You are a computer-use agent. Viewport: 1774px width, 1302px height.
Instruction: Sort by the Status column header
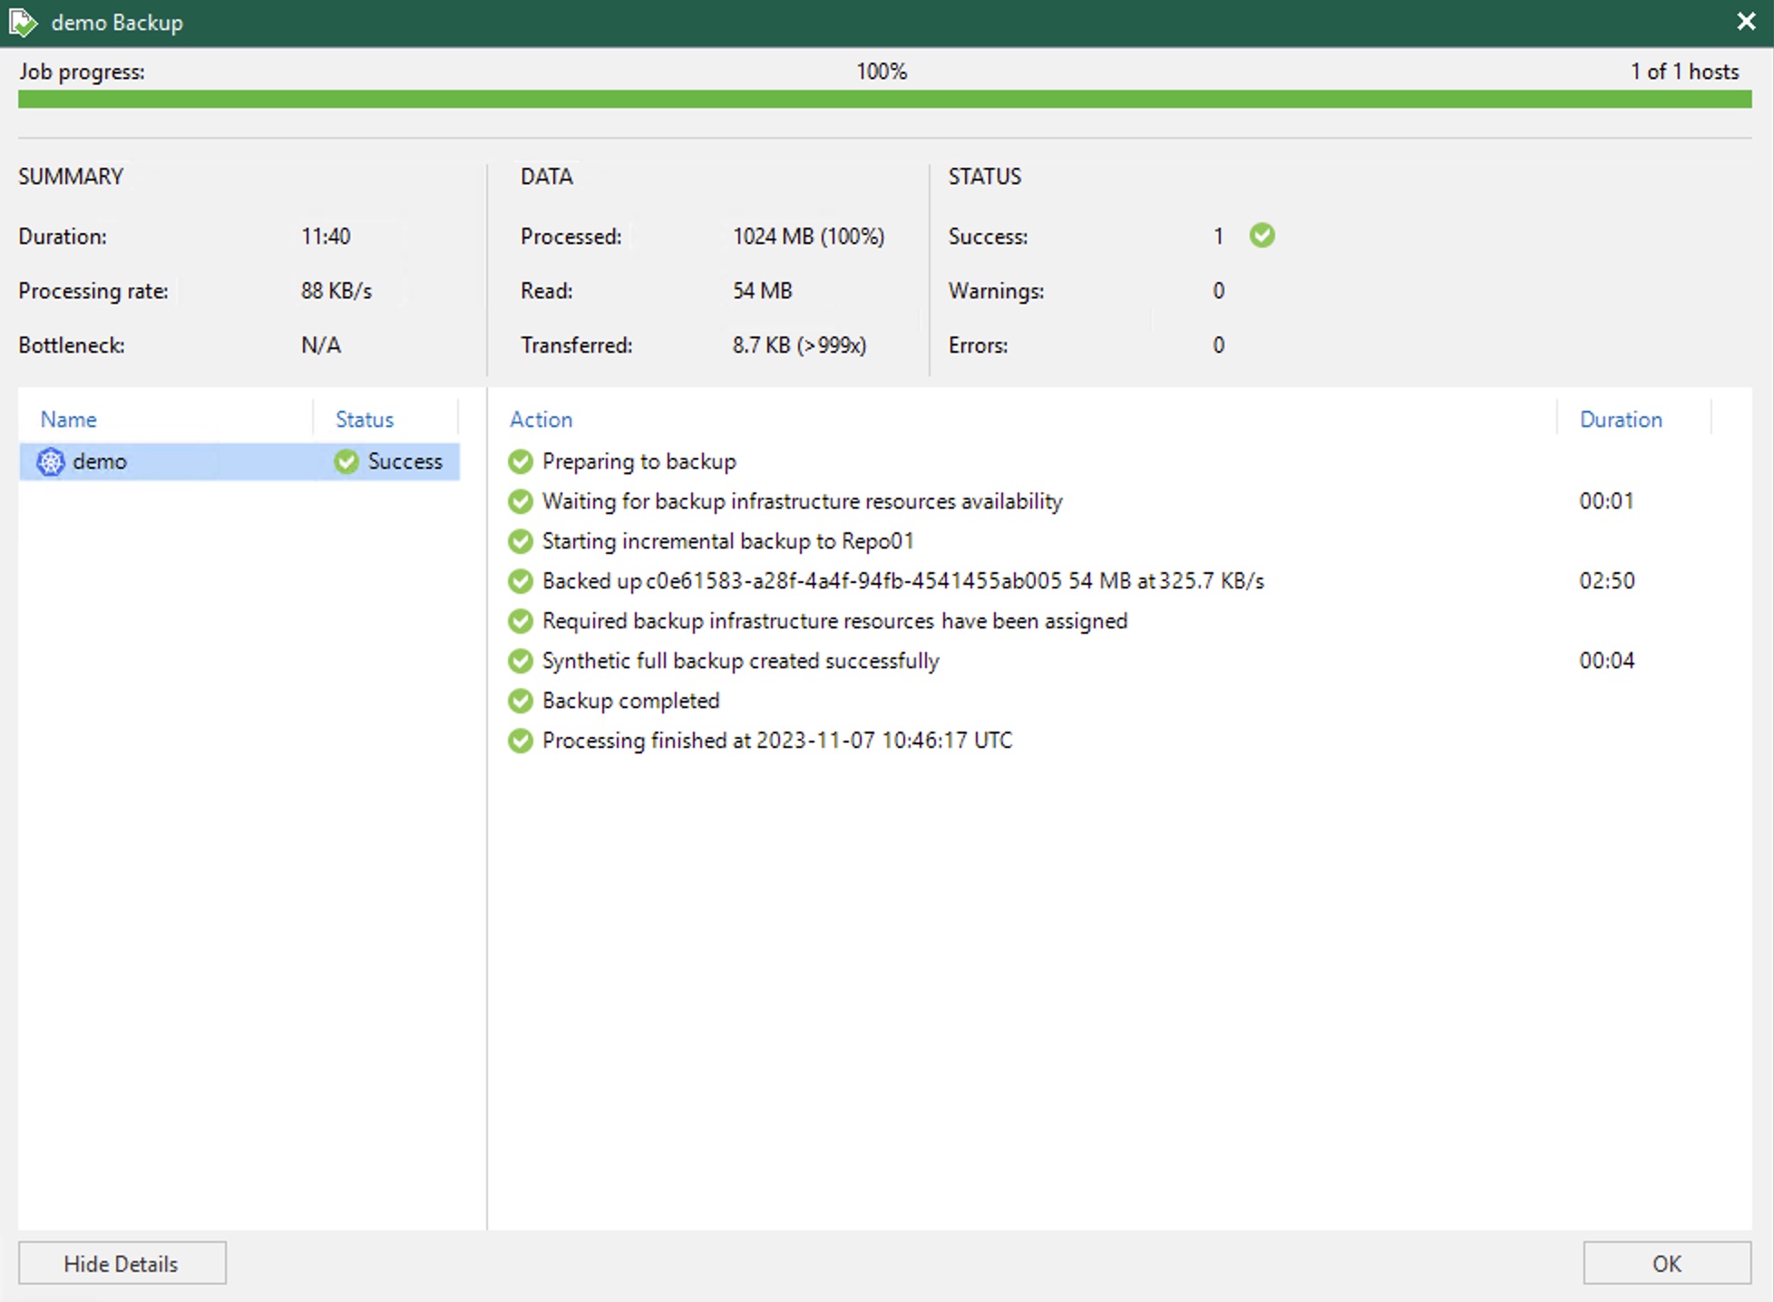click(x=365, y=419)
